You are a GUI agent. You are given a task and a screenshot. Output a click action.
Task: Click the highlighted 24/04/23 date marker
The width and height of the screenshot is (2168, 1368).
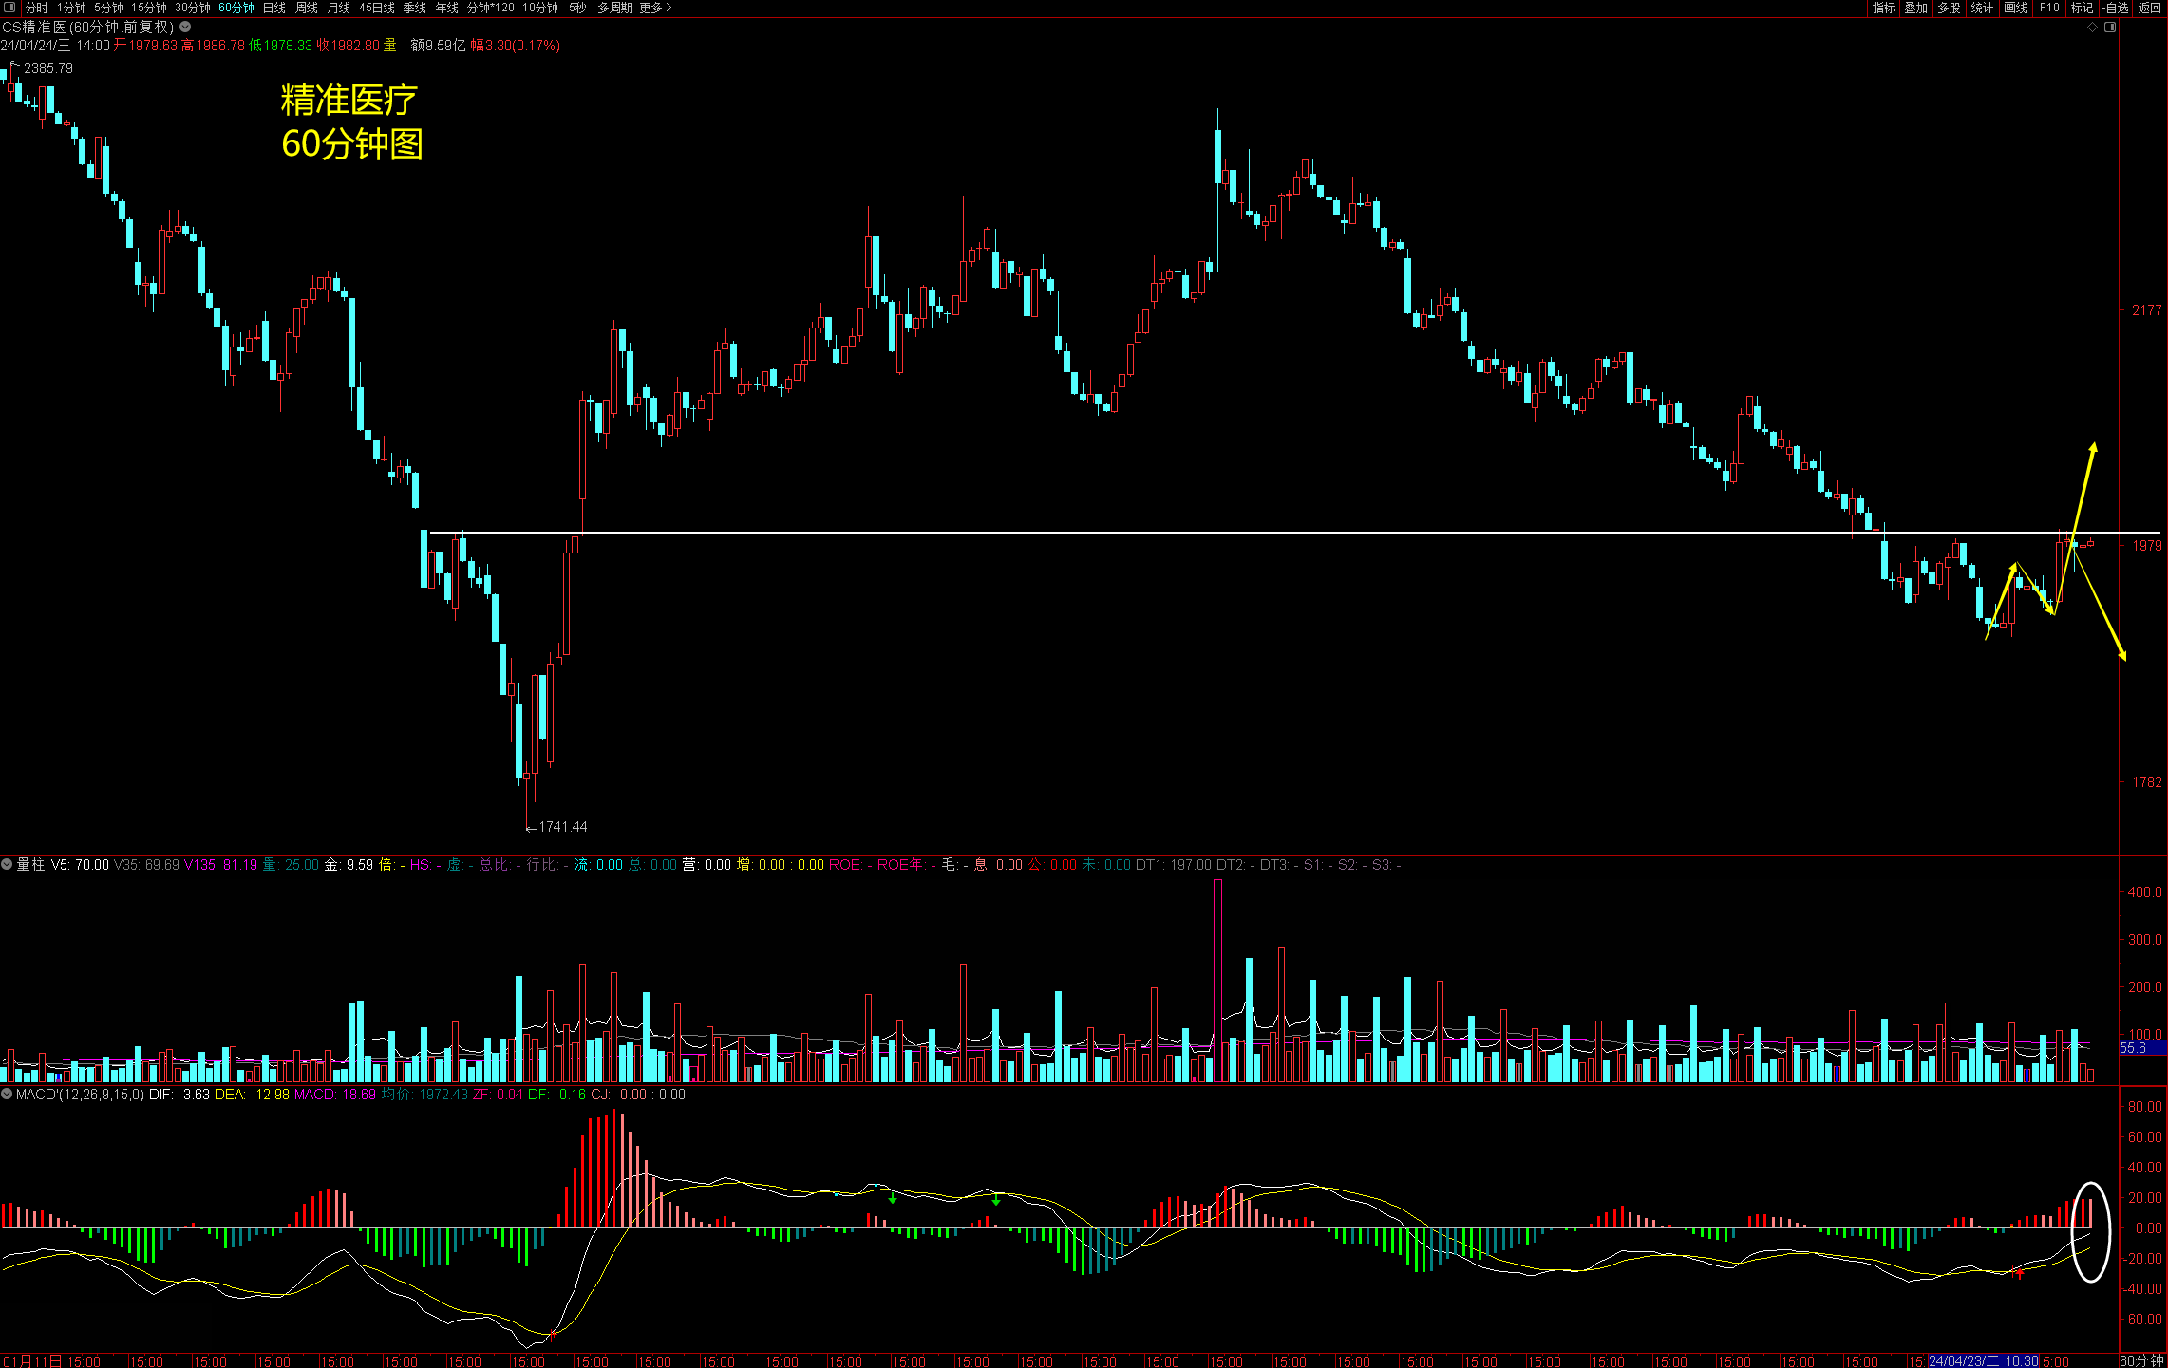[x=1984, y=1360]
